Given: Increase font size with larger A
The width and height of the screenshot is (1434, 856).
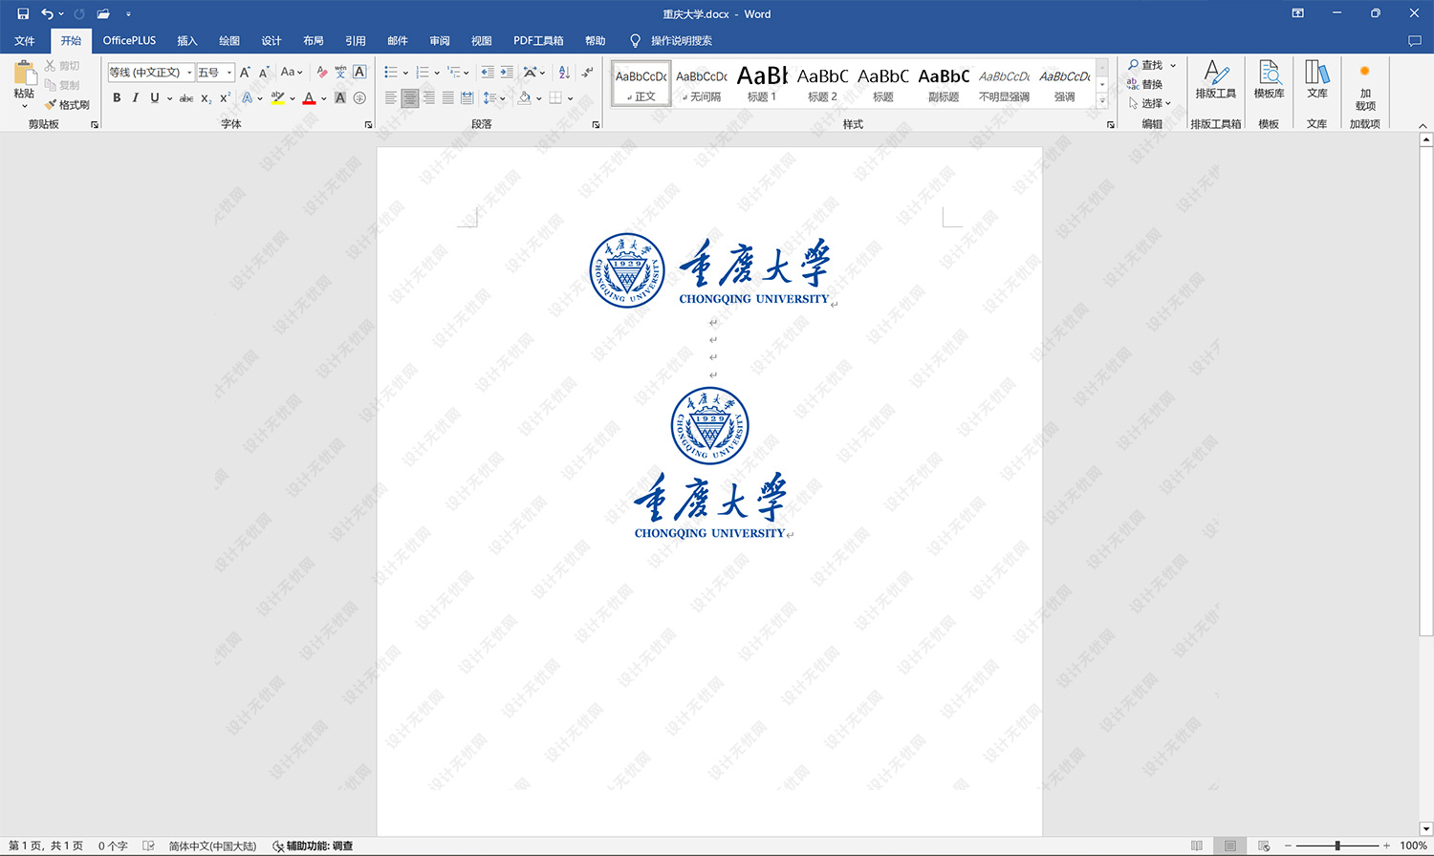Looking at the screenshot, I should point(245,72).
